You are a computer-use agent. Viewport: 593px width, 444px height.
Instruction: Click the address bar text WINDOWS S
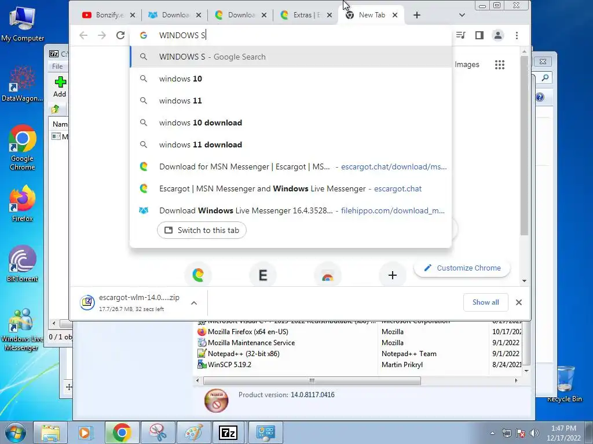tap(182, 35)
